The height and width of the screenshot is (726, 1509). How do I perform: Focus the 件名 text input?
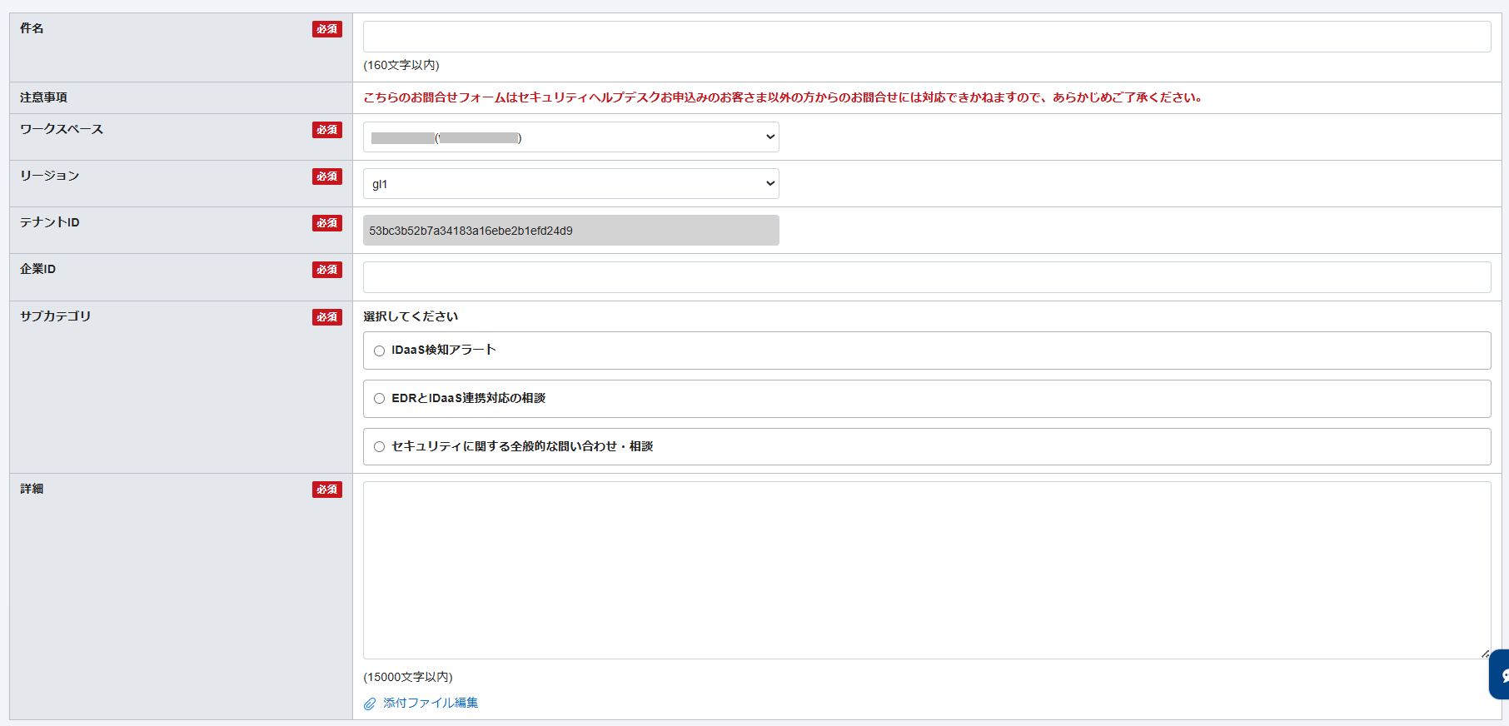click(926, 37)
